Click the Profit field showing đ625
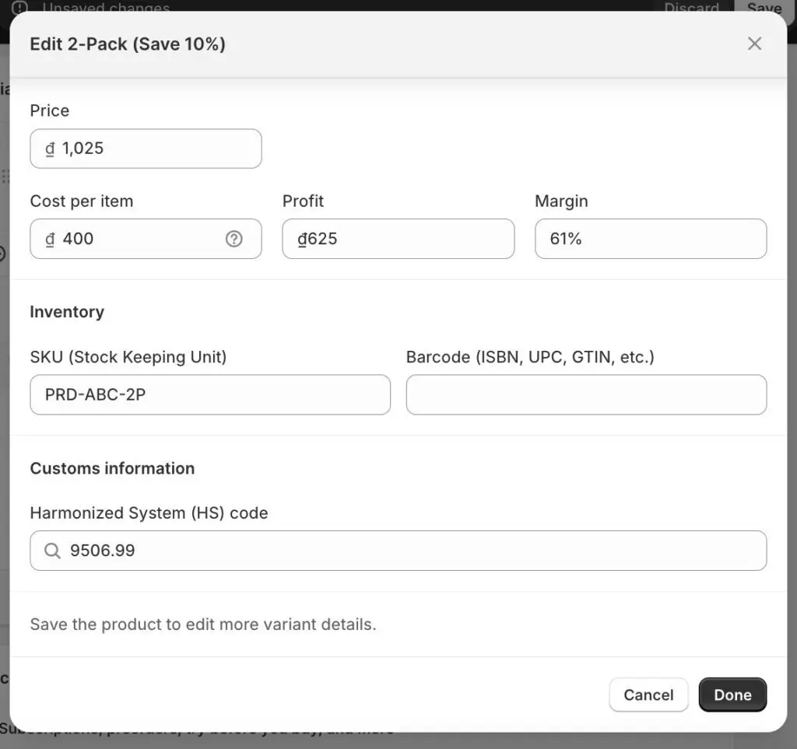Image resolution: width=797 pixels, height=749 pixels. (398, 239)
